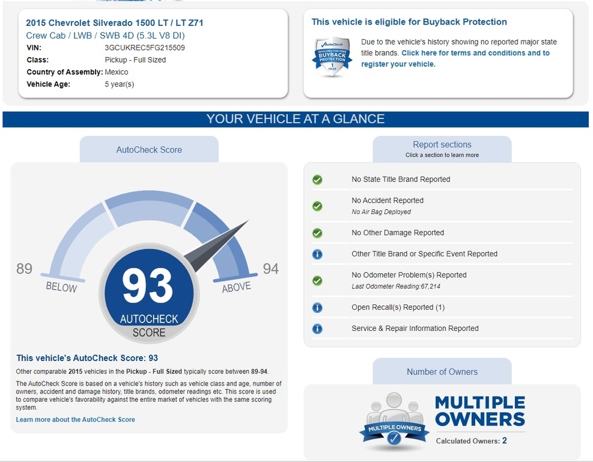This screenshot has width=593, height=462.
Task: Click green check icon for No Other Damage
Action: [317, 233]
